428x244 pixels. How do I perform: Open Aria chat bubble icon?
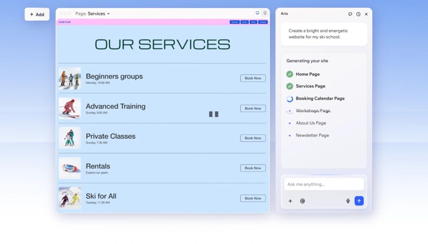point(350,14)
